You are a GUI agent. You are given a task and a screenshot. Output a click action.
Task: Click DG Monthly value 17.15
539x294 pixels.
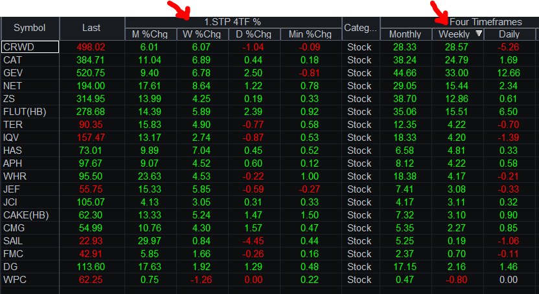pyautogui.click(x=405, y=267)
